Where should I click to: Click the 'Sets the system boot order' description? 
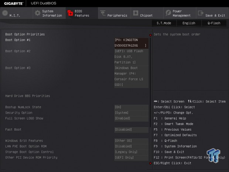tap(177, 34)
